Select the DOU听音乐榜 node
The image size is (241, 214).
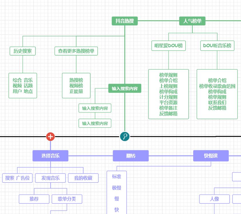217,45
